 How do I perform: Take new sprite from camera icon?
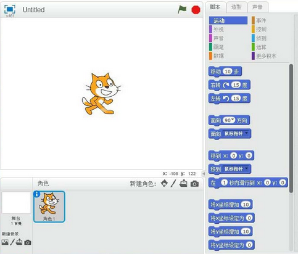194,184
